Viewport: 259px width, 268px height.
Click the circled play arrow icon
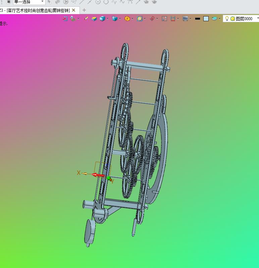pos(66,2)
